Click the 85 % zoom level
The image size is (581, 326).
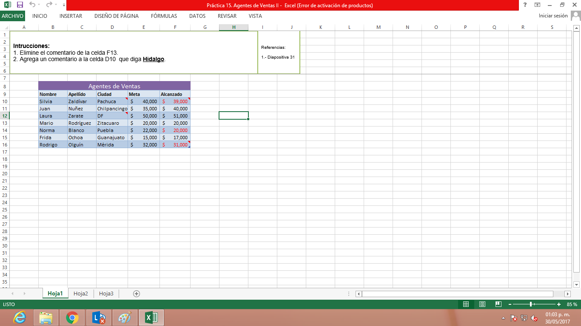pos(572,304)
